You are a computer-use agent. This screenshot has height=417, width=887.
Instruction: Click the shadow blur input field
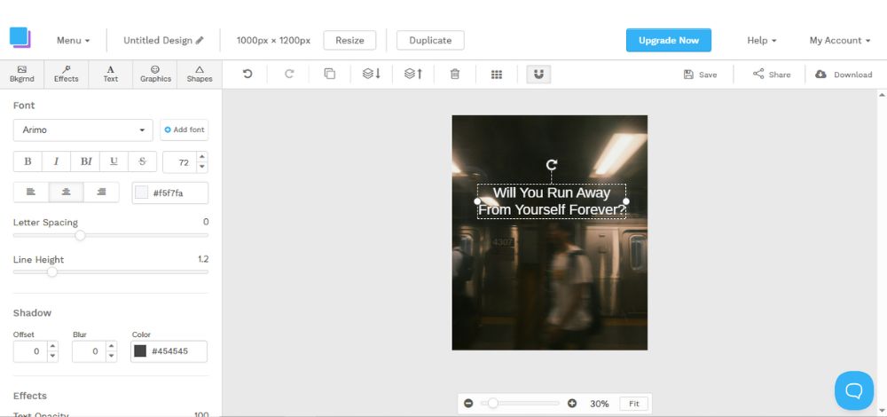coord(90,351)
